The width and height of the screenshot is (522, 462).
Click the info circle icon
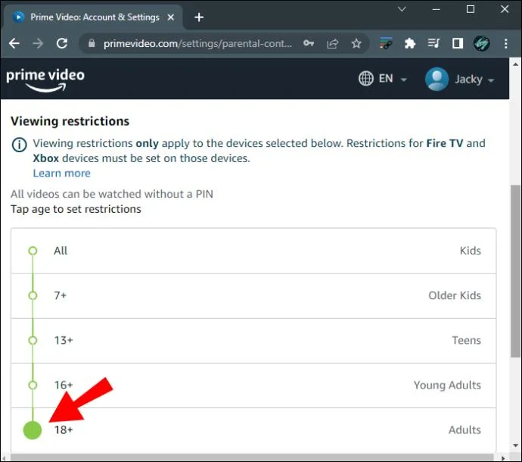(20, 145)
